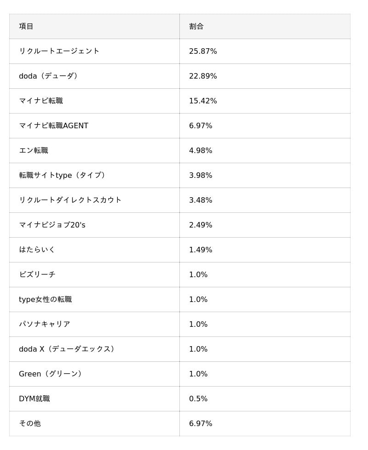The height and width of the screenshot is (450, 368).
Task: Click the ビズリーチ row label
Action: tap(37, 274)
